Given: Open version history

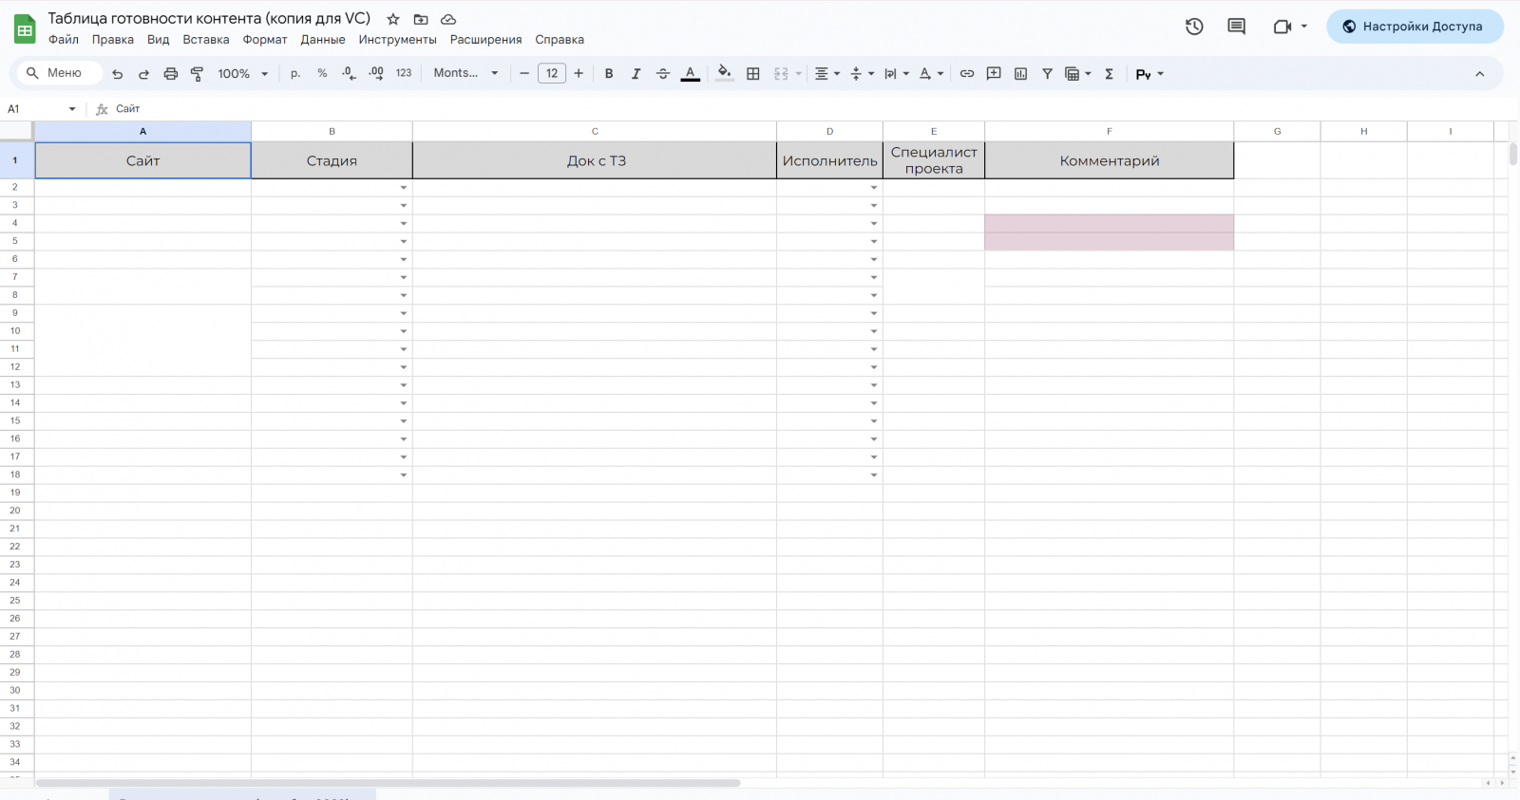Looking at the screenshot, I should [x=1194, y=27].
